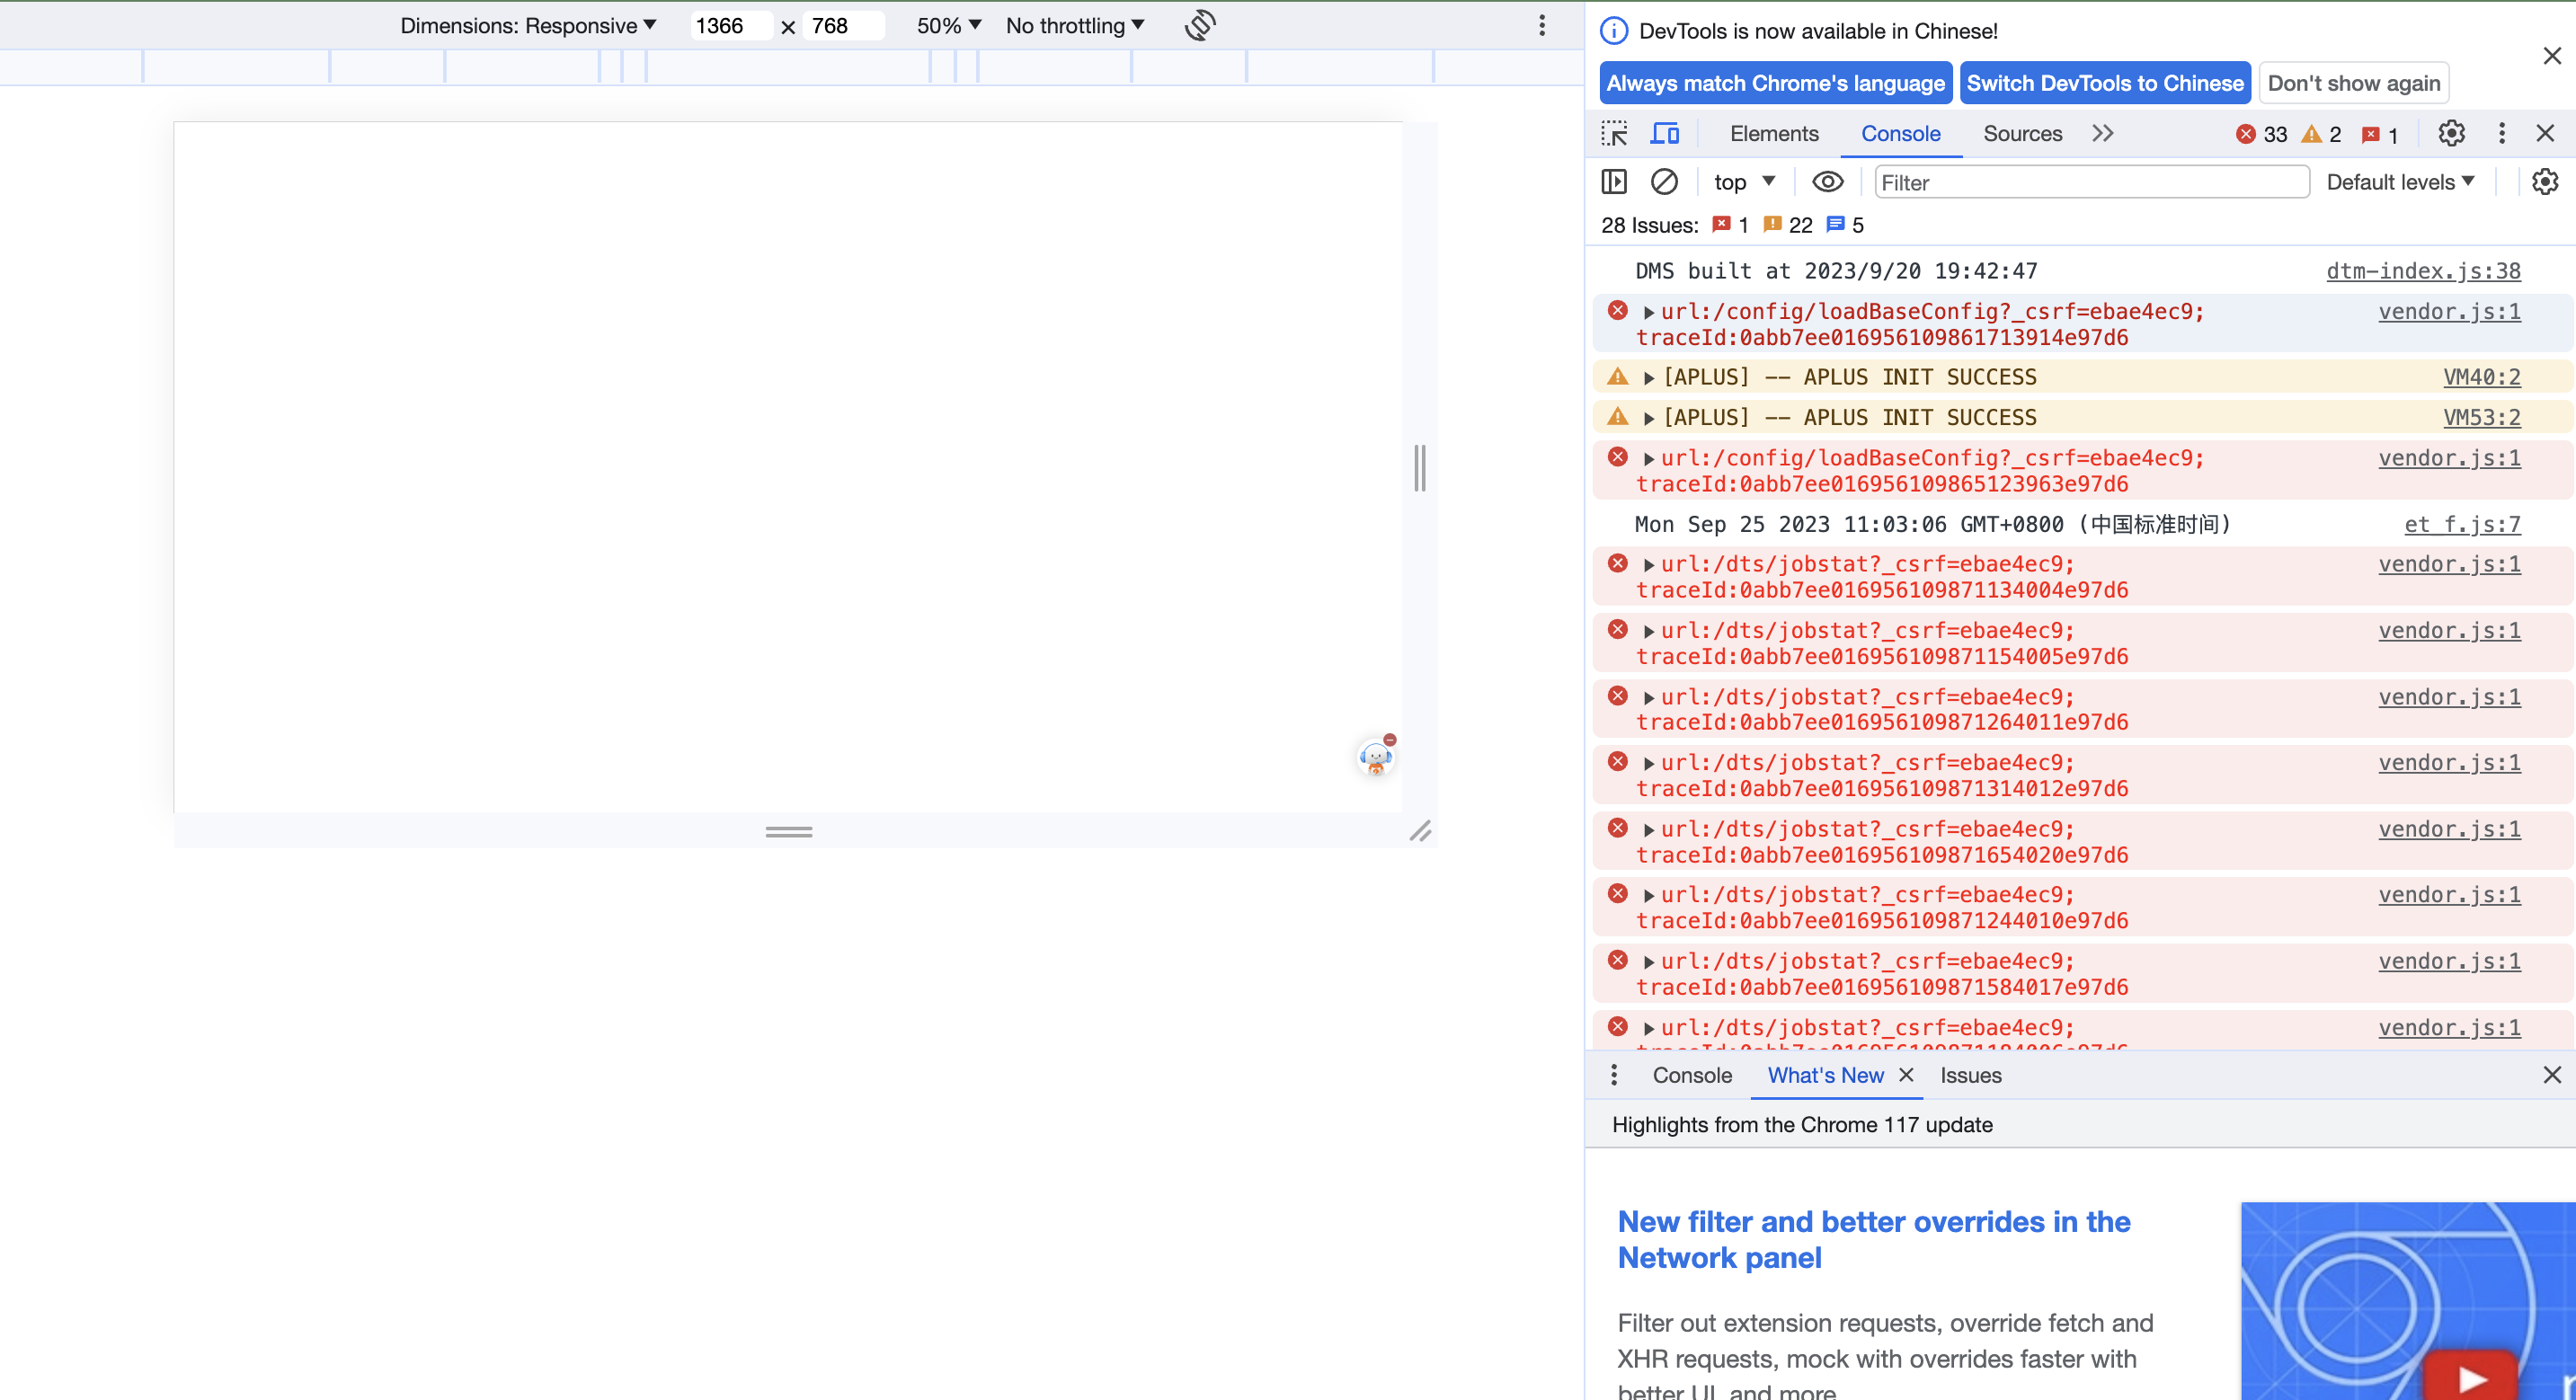Expand the second APLUS INIT SUCCESS warning
The width and height of the screenshot is (2576, 1400).
pos(1648,418)
